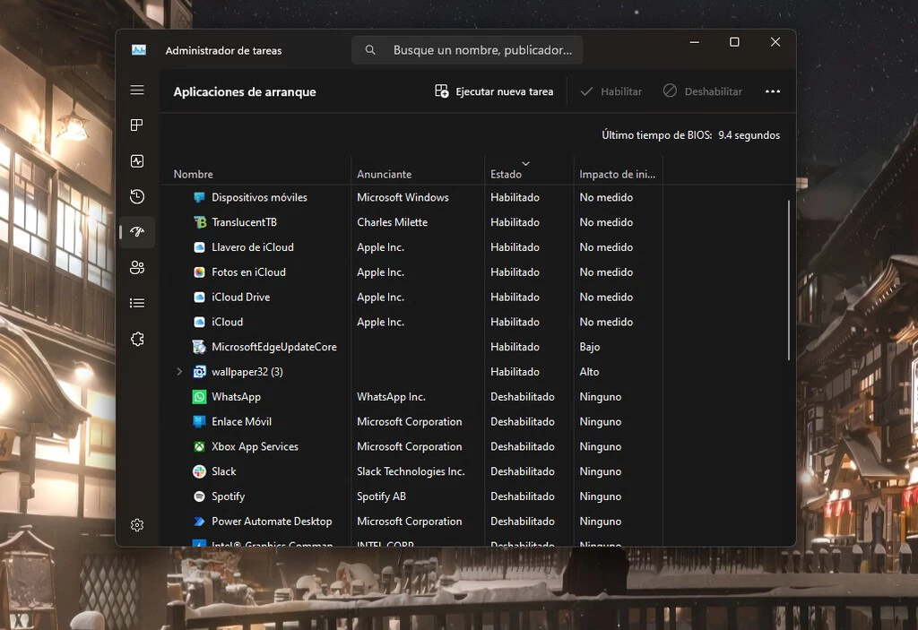918x630 pixels.
Task: Open the hamburger navigation menu
Action: point(137,91)
